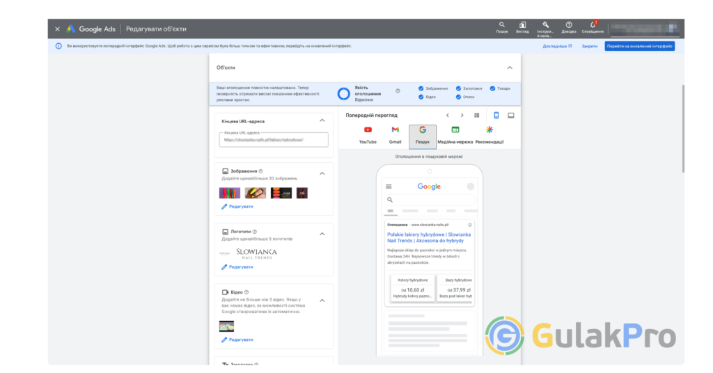Click the Зображення checkmark in ad strength
The width and height of the screenshot is (713, 373).
point(421,88)
